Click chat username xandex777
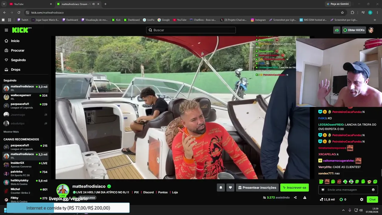This screenshot has width=382, height=215. (x=326, y=173)
